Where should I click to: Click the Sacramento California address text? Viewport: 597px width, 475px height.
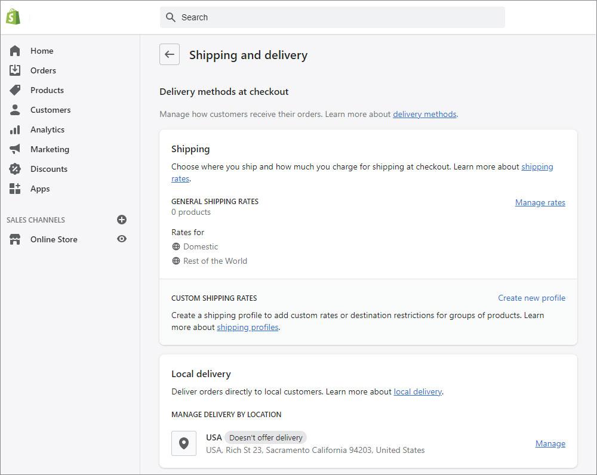(x=315, y=451)
